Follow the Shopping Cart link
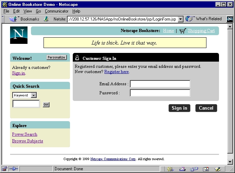 (201, 31)
